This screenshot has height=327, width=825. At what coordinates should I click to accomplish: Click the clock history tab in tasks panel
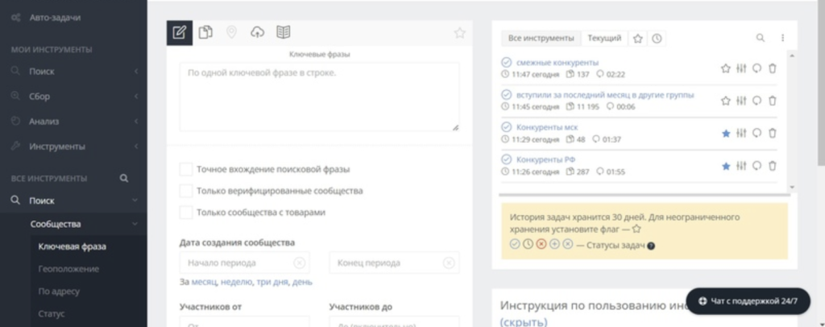pyautogui.click(x=656, y=39)
